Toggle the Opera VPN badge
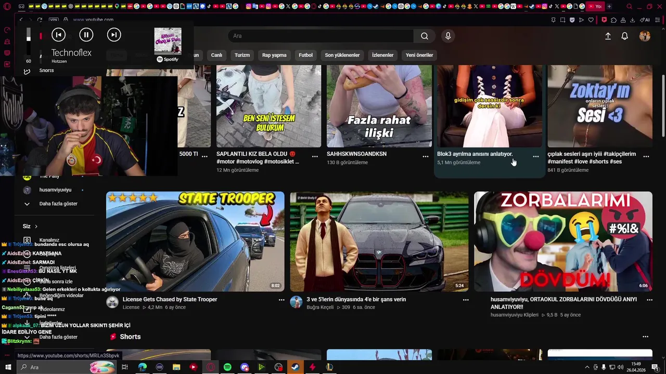 click(x=54, y=20)
